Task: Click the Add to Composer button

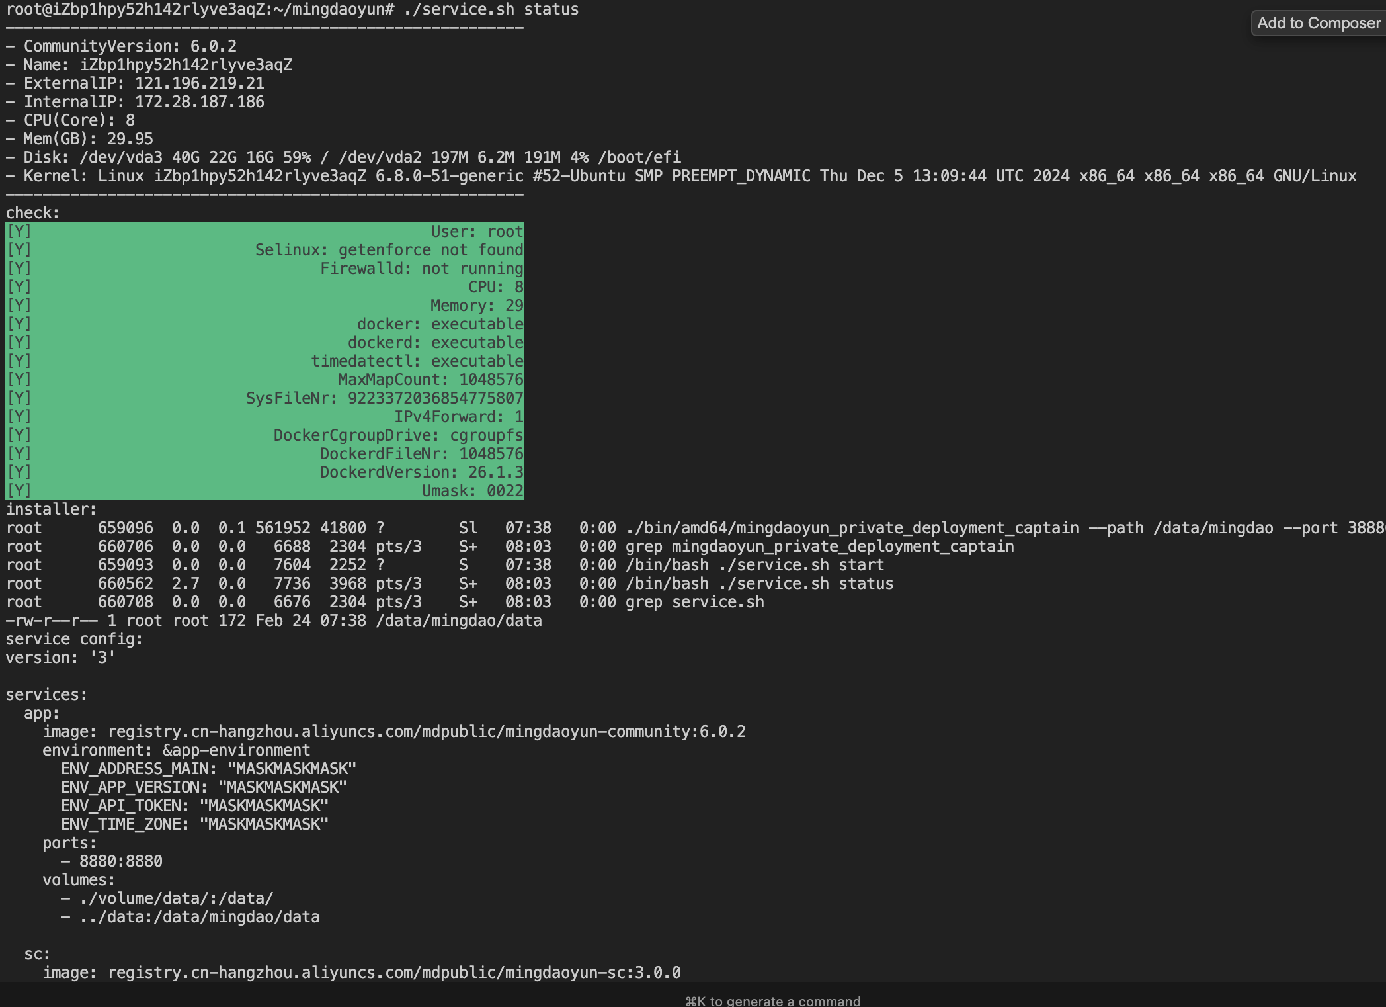Action: click(1318, 23)
